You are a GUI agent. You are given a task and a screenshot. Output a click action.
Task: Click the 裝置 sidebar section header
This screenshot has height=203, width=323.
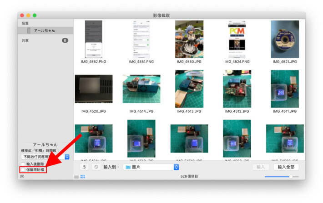click(x=25, y=23)
